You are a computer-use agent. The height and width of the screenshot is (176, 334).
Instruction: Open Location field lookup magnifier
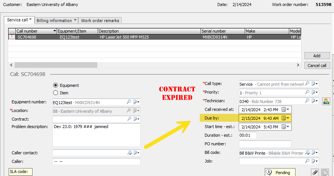129,110
